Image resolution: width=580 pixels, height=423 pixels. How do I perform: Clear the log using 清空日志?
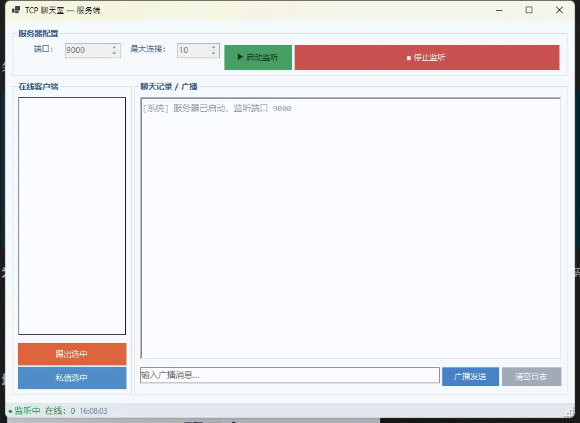531,377
